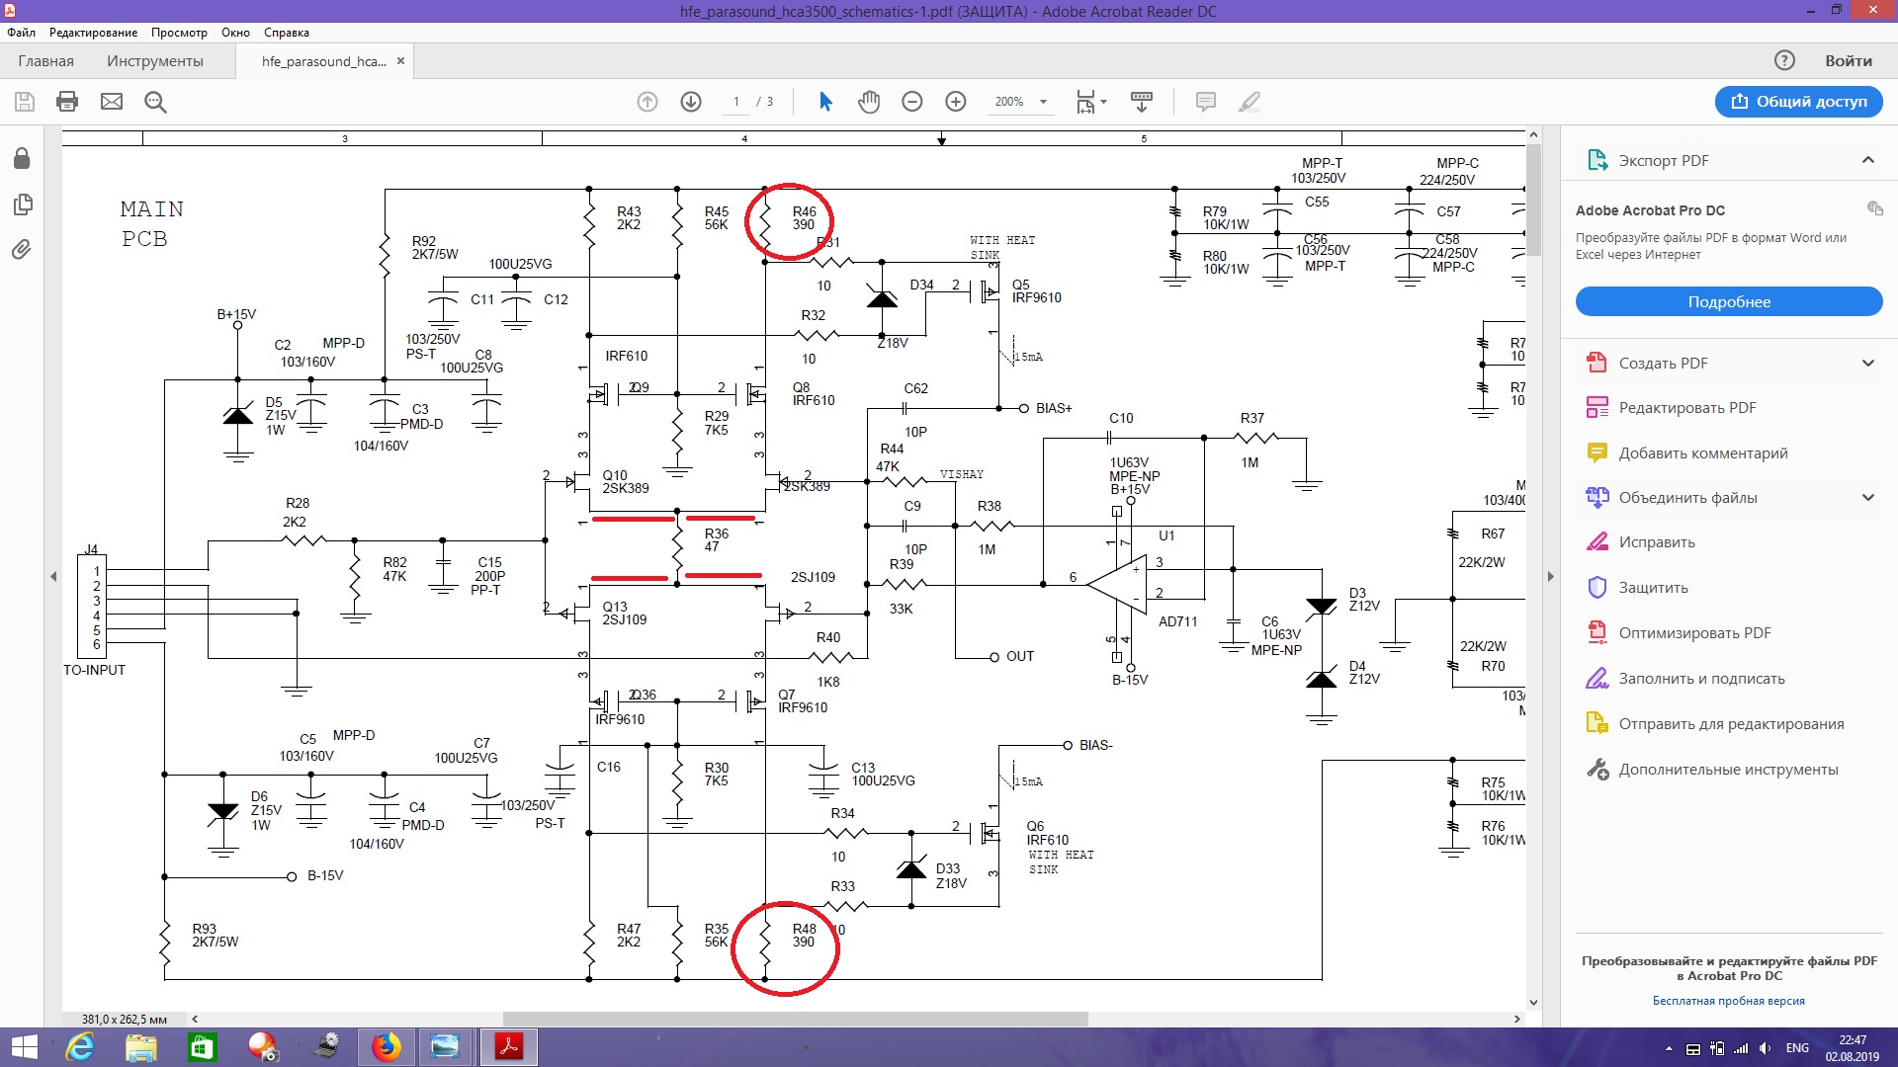Go to next page arrow

(x=691, y=102)
